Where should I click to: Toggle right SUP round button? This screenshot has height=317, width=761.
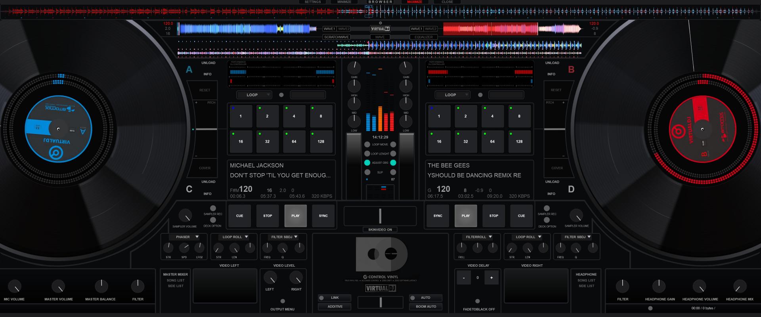[x=393, y=172]
